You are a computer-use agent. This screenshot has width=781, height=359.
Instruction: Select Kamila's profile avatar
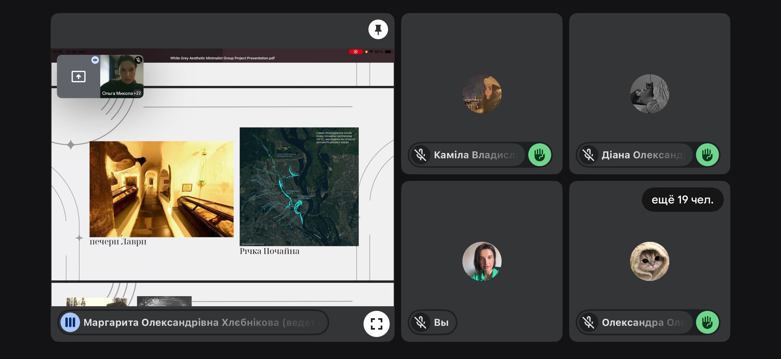coord(481,94)
